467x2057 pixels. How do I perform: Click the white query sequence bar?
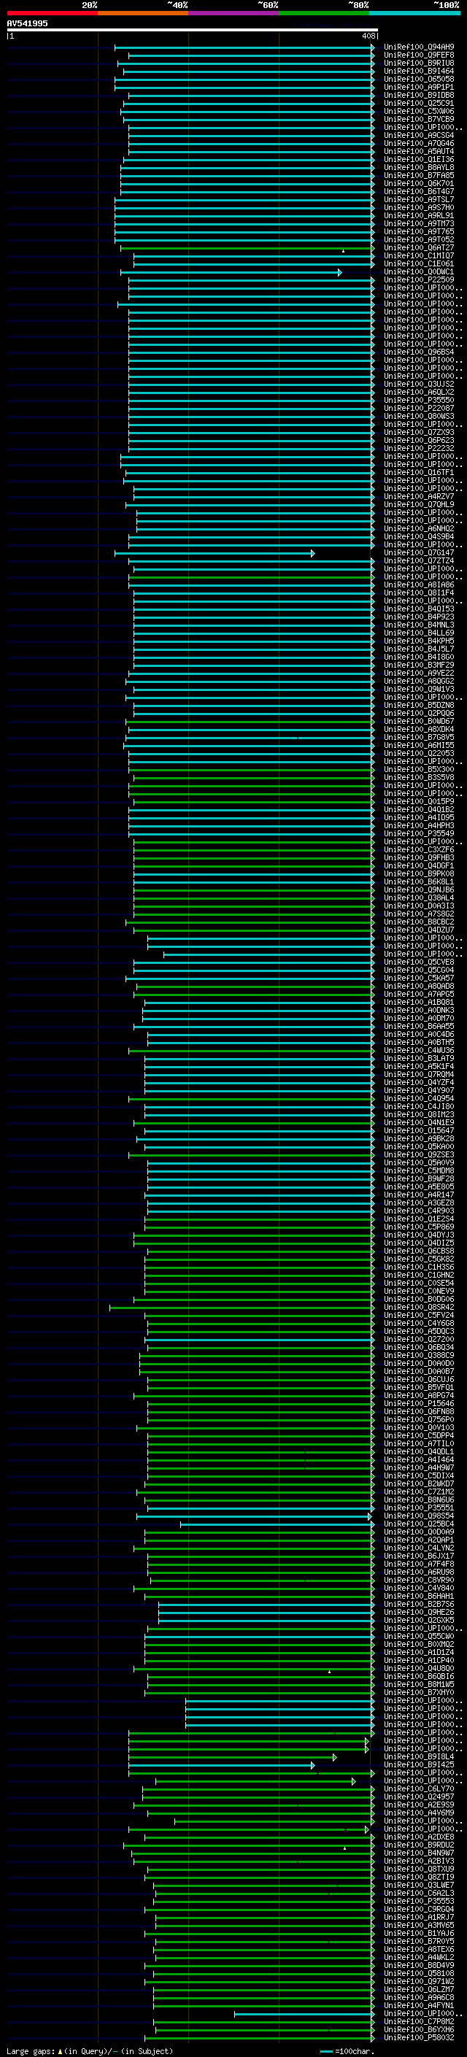click(x=193, y=29)
